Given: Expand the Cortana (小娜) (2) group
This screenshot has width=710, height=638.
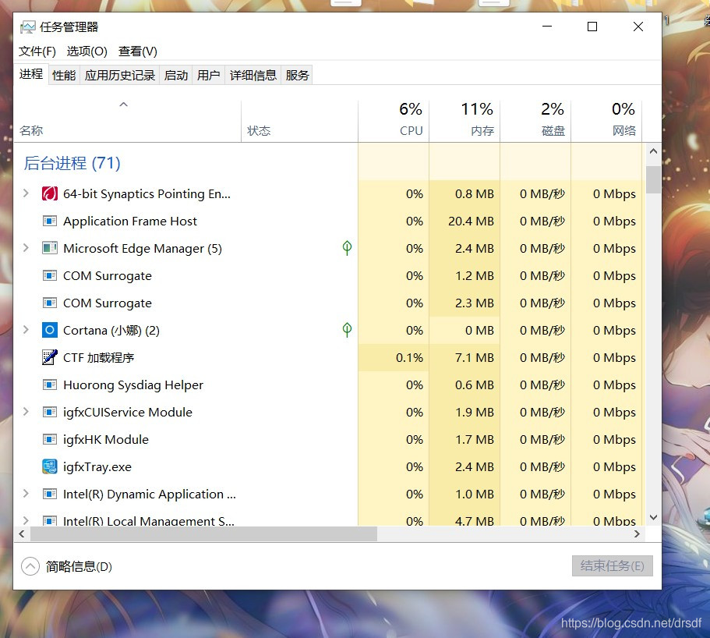Looking at the screenshot, I should (x=26, y=330).
